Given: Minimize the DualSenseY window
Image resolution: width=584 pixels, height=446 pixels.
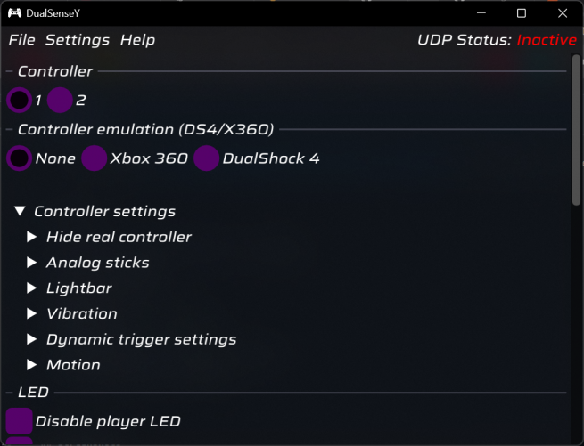Looking at the screenshot, I should pos(481,13).
